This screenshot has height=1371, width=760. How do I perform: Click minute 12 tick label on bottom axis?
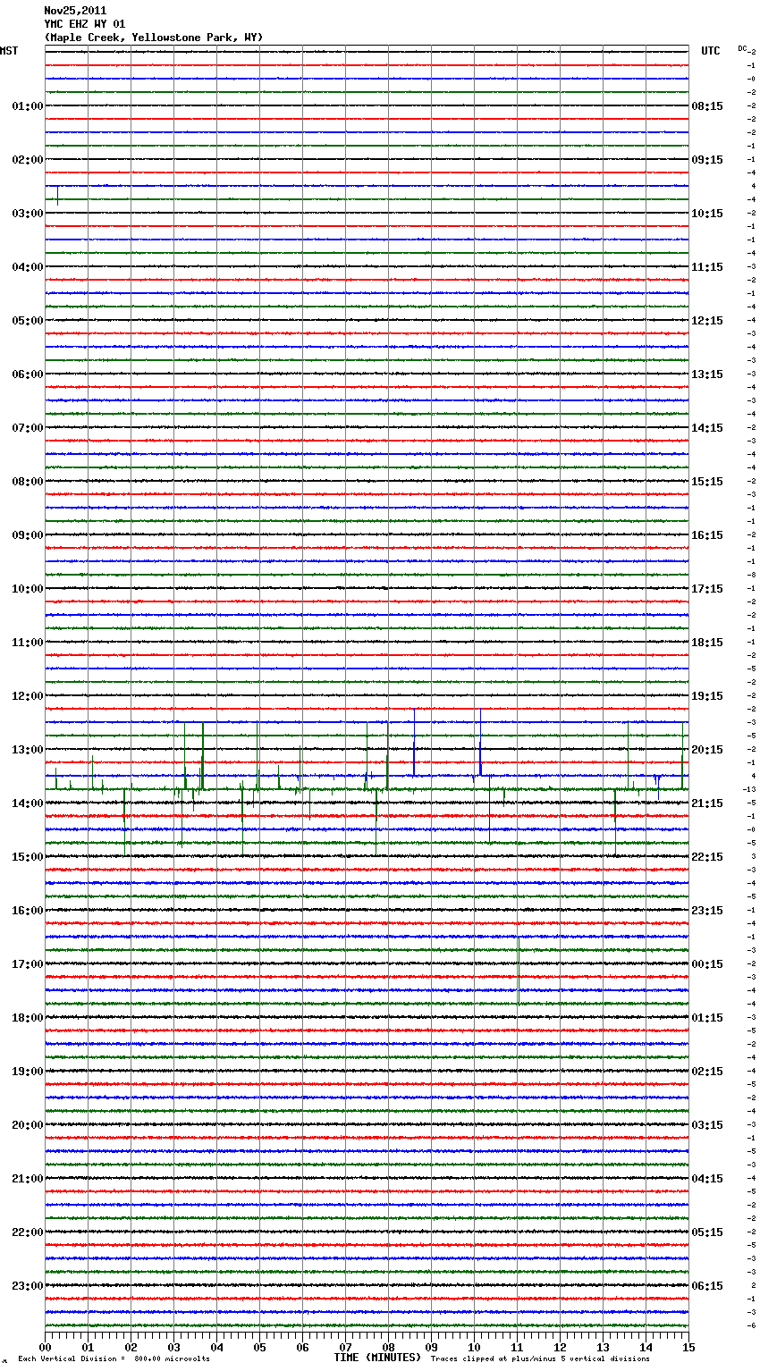click(561, 1347)
